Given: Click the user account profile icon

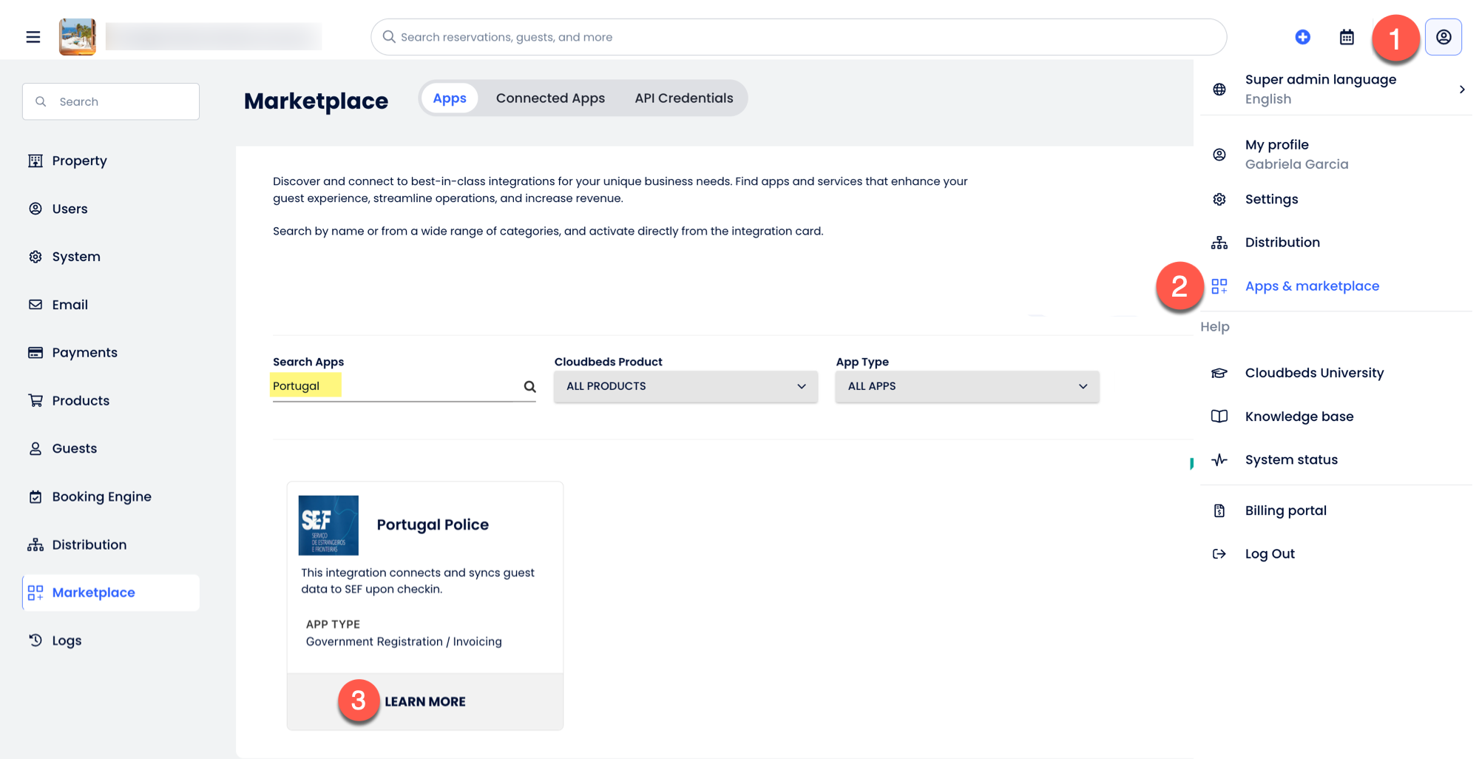Looking at the screenshot, I should point(1444,37).
